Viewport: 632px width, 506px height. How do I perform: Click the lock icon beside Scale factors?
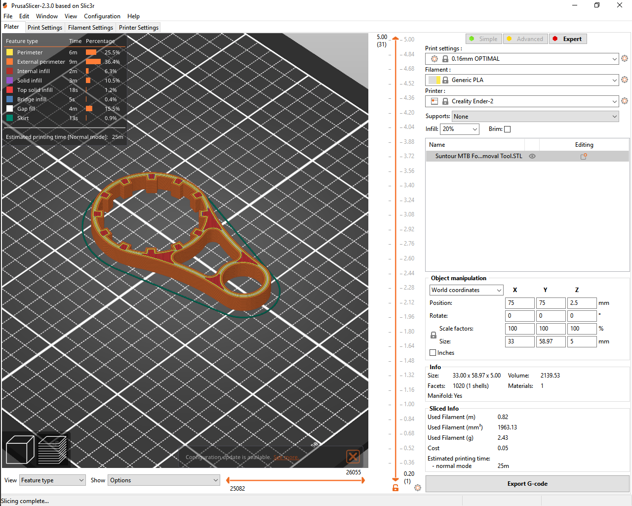click(x=433, y=335)
